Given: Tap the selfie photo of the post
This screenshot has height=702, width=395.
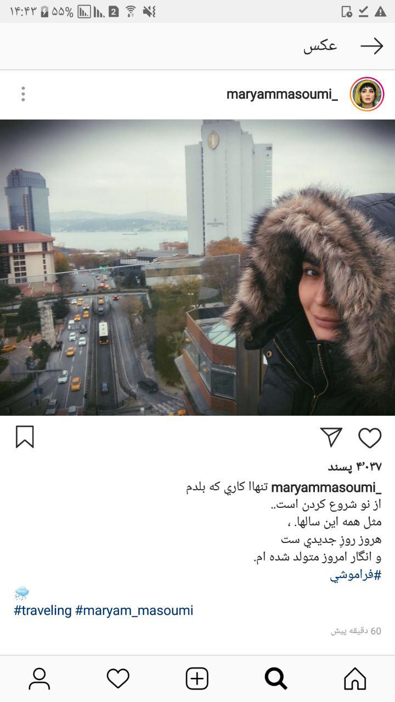Looking at the screenshot, I should 198,267.
